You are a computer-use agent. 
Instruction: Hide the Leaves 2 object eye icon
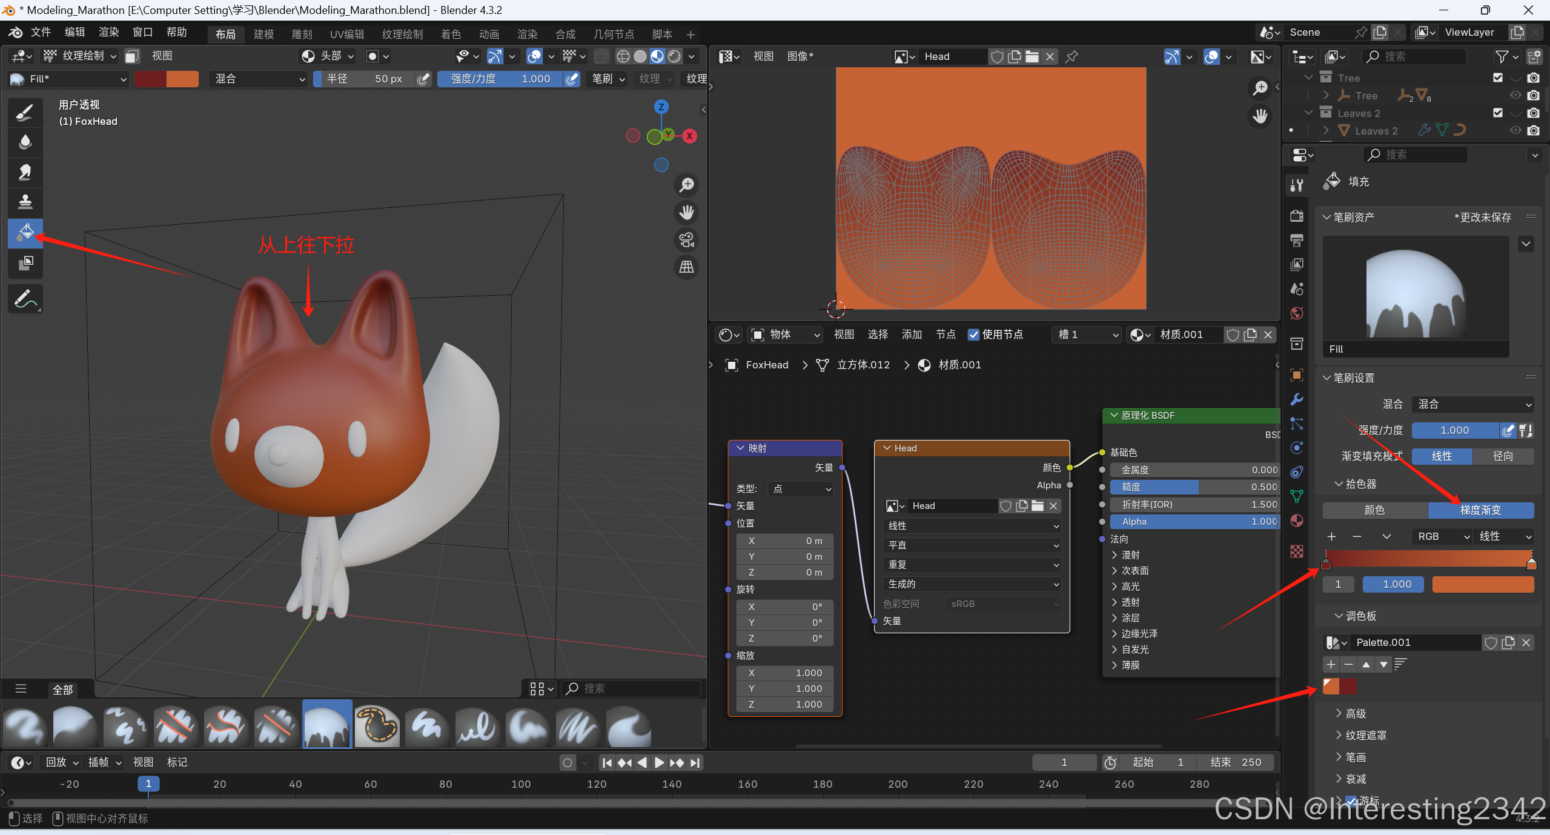click(1515, 130)
